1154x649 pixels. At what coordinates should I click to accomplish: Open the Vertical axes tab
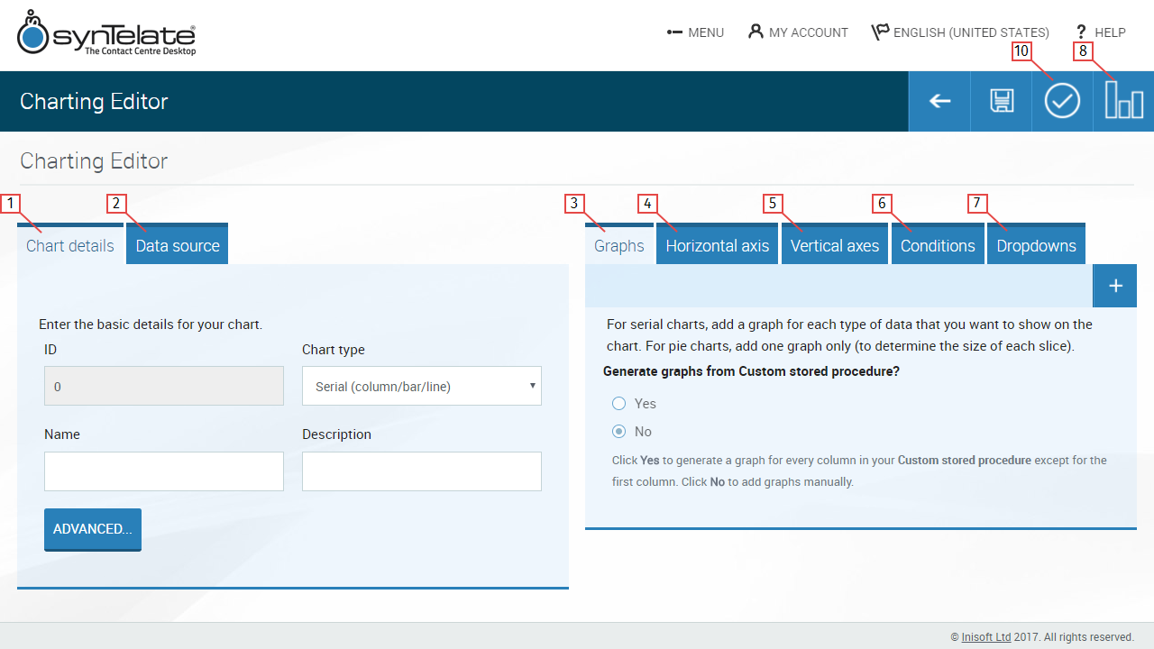coord(834,246)
